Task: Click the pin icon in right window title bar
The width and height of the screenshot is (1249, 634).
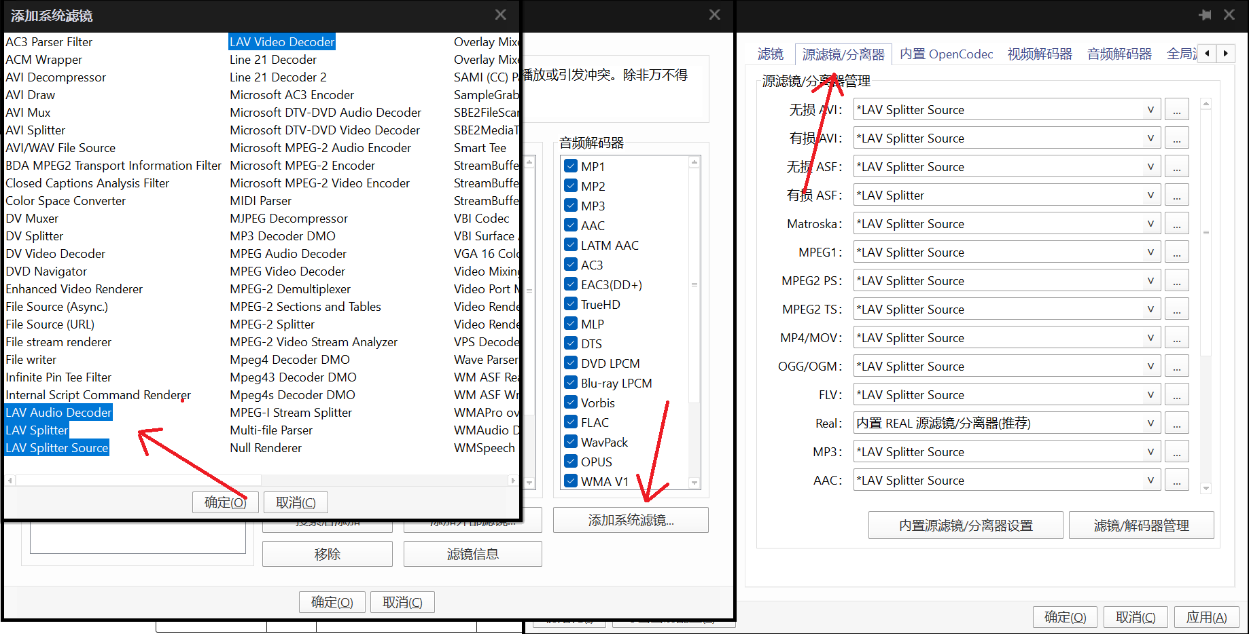Action: pyautogui.click(x=1205, y=15)
